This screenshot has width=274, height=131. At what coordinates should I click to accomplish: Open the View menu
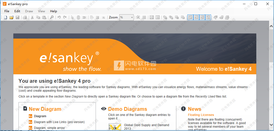42,11
